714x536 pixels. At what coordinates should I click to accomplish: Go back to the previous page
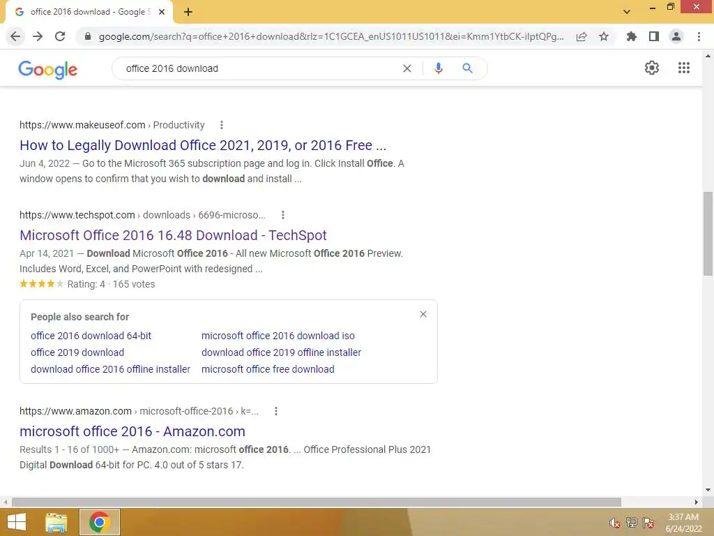coord(15,36)
